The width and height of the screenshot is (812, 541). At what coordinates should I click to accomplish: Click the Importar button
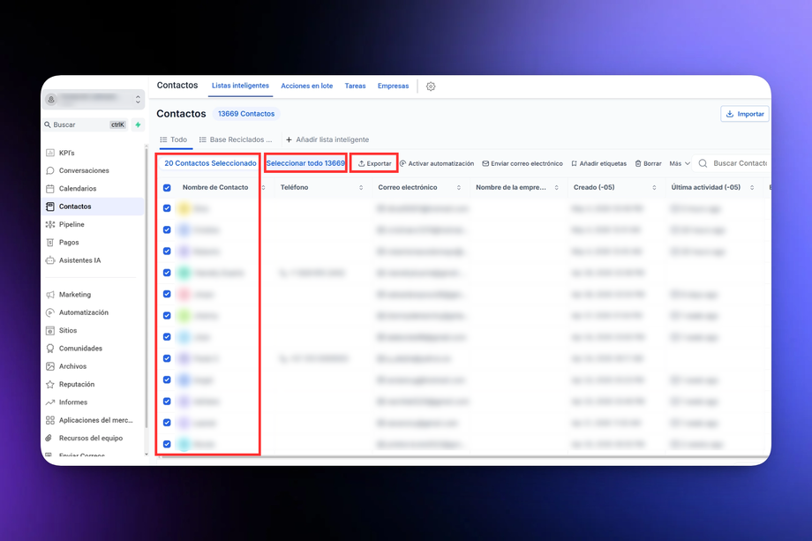click(745, 114)
